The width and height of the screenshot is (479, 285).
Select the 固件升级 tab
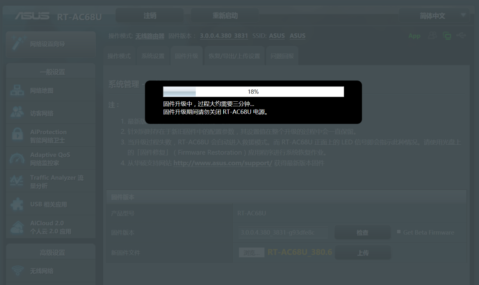(x=186, y=56)
